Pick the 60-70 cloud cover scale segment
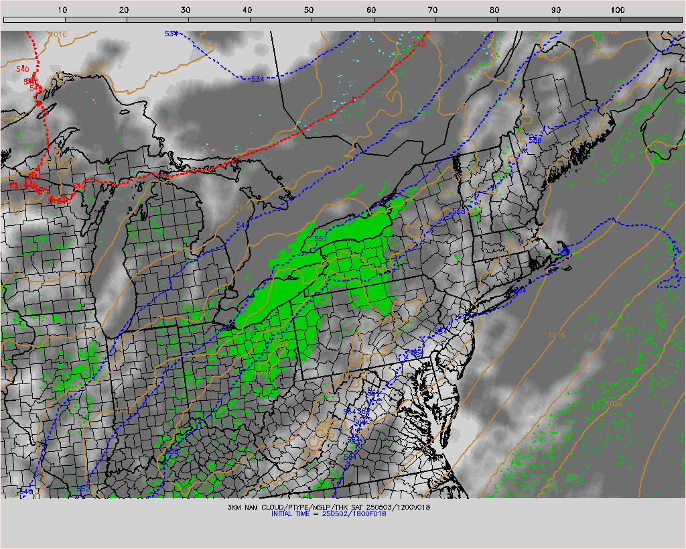This screenshot has height=549, width=686. pos(405,19)
